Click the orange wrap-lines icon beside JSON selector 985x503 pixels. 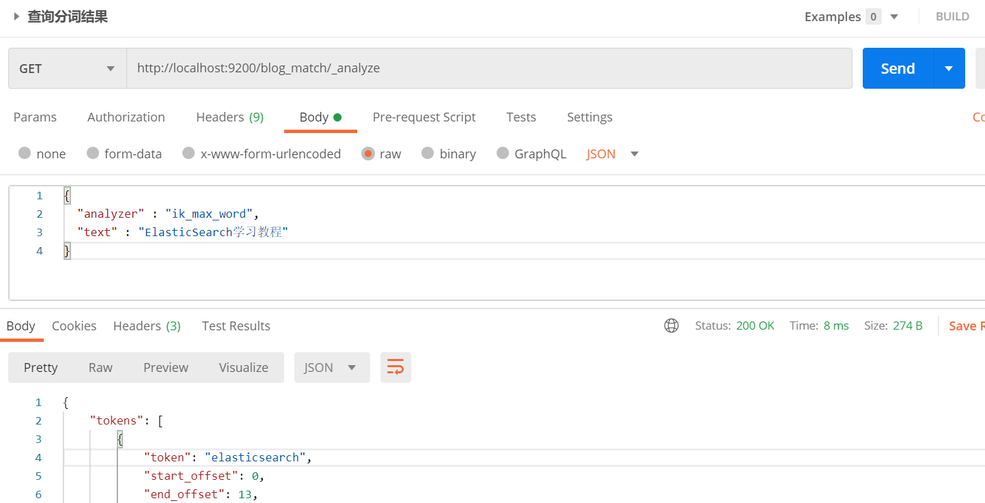point(396,367)
